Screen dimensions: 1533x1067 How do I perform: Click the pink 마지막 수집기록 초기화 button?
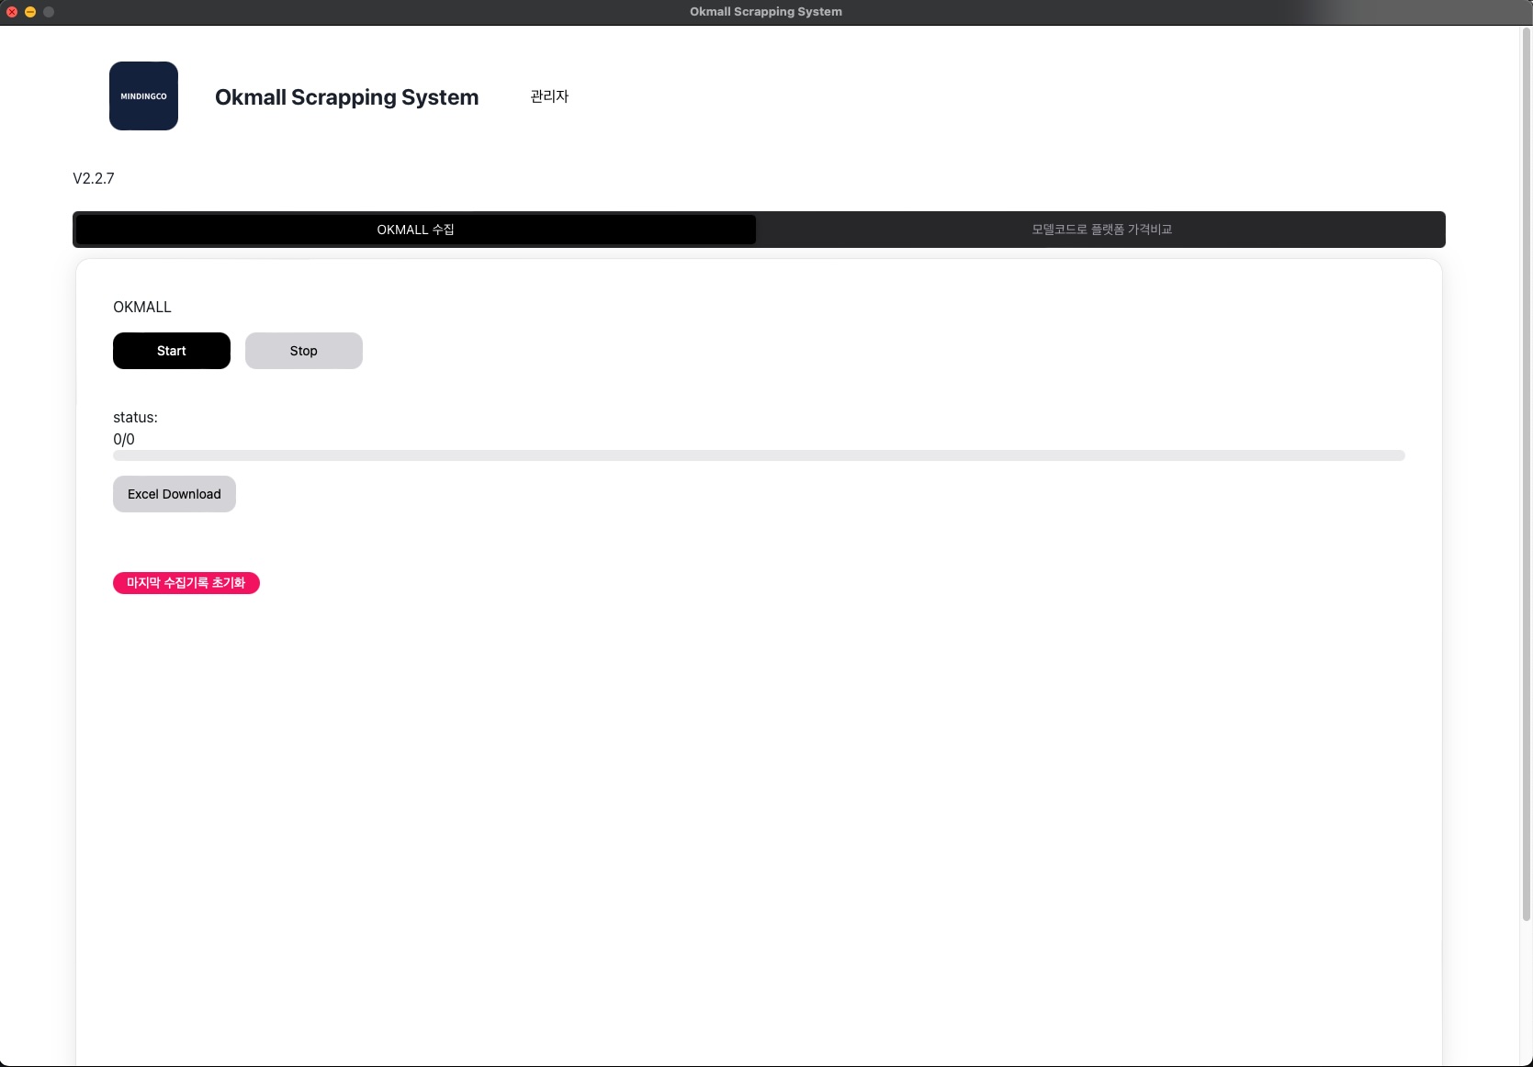tap(186, 583)
